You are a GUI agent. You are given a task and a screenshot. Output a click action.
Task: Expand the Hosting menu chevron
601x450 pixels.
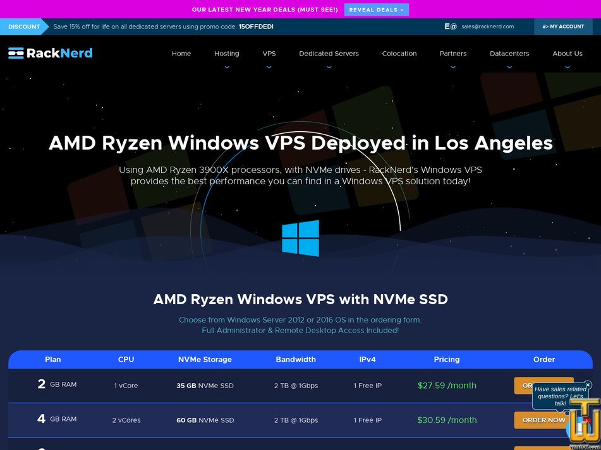click(226, 66)
